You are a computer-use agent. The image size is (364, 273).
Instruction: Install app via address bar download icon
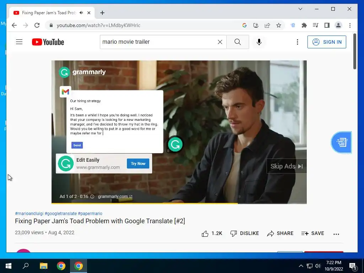pos(256,25)
